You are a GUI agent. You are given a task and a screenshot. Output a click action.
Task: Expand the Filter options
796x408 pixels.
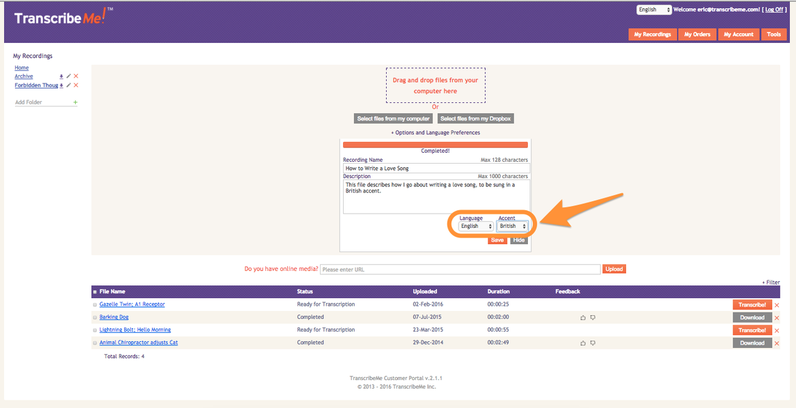point(771,282)
